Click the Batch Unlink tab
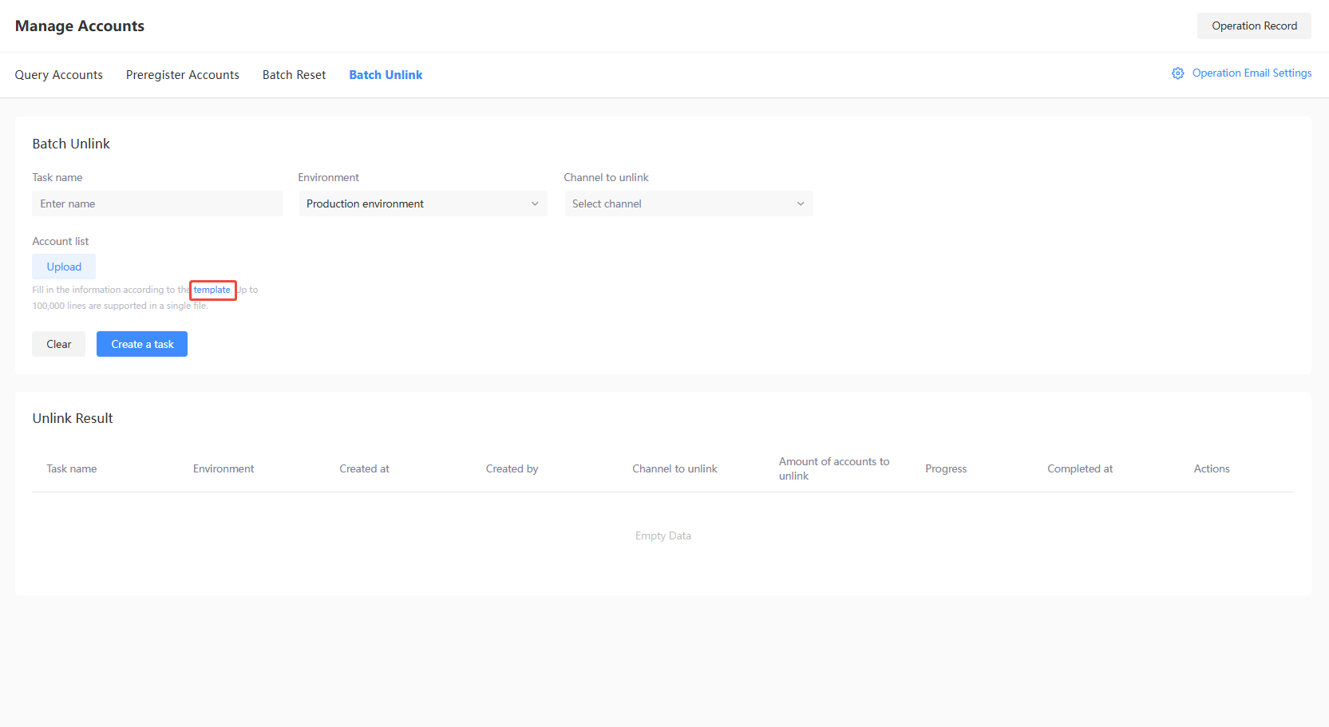 point(386,75)
